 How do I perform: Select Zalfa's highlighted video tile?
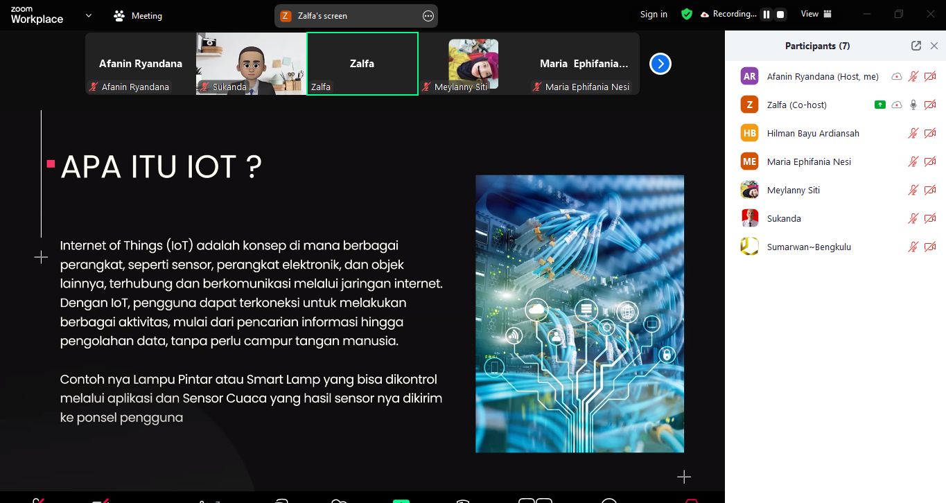pyautogui.click(x=362, y=64)
